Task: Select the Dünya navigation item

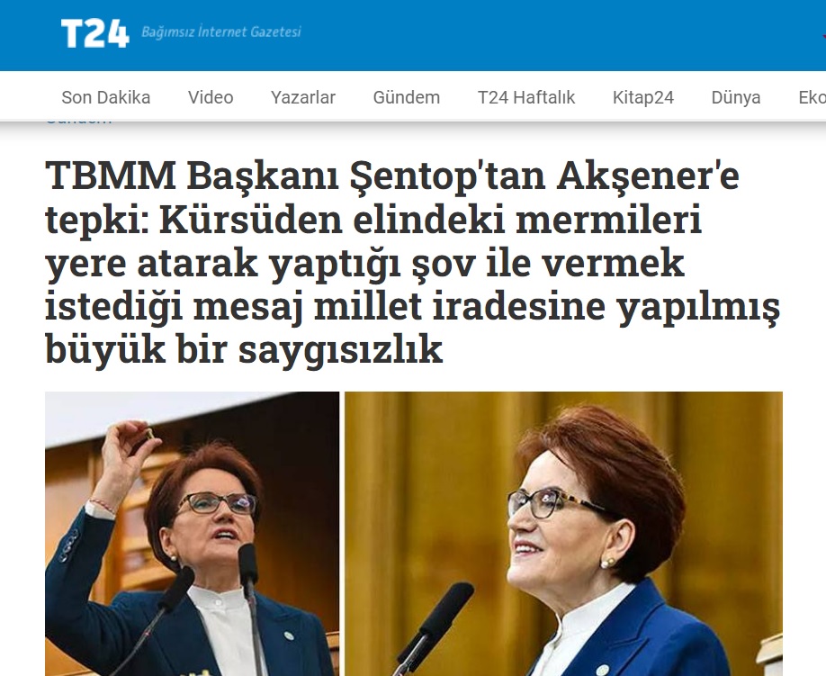Action: [x=736, y=97]
